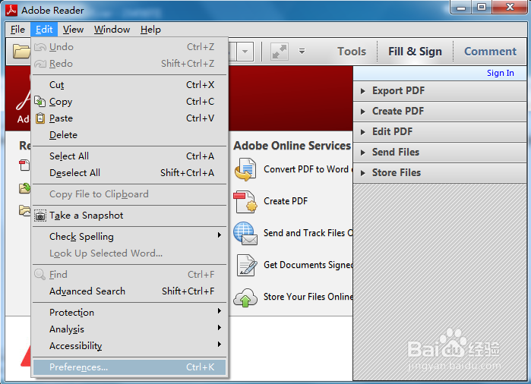Click Take a Snapshot menu entry
The height and width of the screenshot is (384, 531).
[129, 216]
